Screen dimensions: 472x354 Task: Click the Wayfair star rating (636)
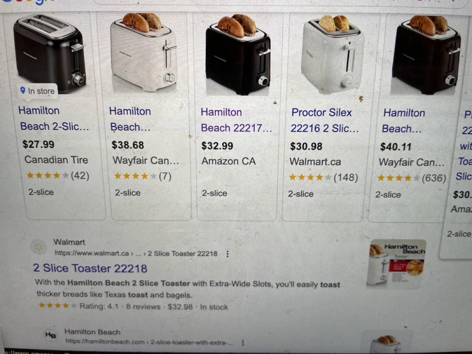(x=411, y=178)
